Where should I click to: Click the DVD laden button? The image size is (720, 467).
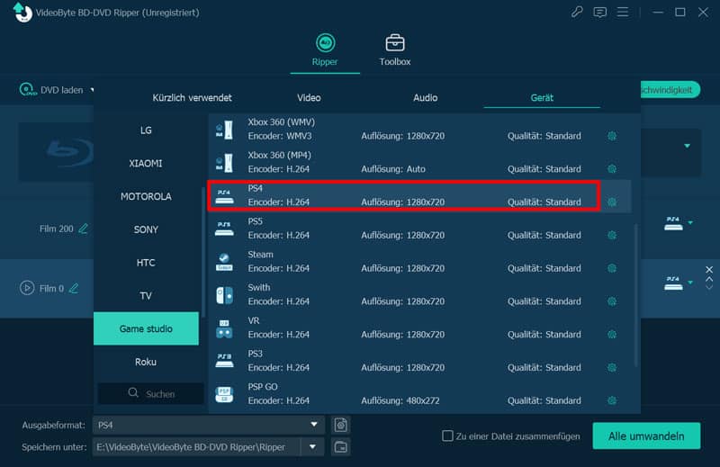tap(51, 90)
